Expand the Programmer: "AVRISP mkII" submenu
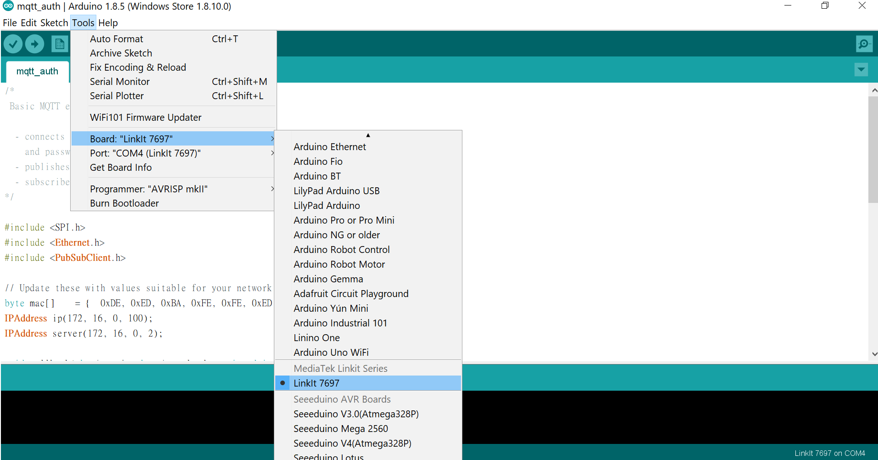The image size is (878, 460). 173,189
